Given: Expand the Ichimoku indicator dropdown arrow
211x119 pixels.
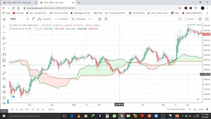Looking at the screenshot, I should (32, 29).
